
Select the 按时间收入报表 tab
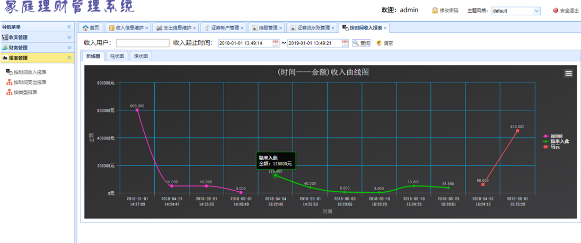(x=364, y=27)
